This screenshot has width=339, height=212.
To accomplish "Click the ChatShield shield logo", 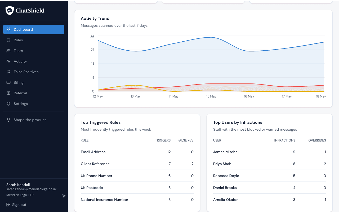I will click(10, 11).
